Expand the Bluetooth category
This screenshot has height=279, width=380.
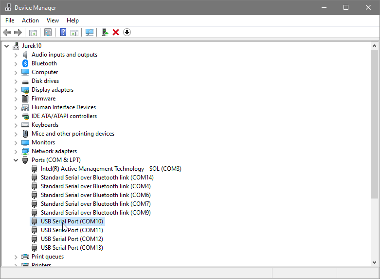tap(16, 64)
